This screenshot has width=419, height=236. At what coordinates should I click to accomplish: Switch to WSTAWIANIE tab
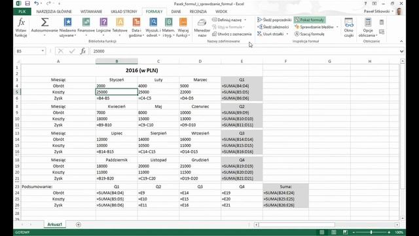click(91, 12)
